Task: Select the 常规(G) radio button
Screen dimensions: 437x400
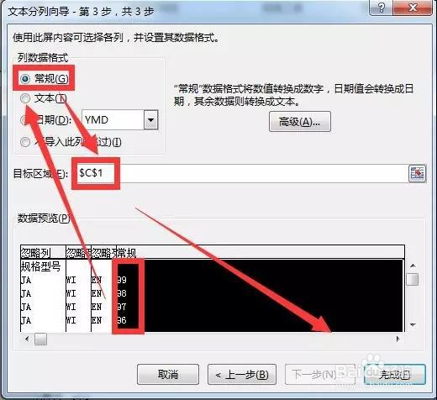Action: pyautogui.click(x=25, y=79)
